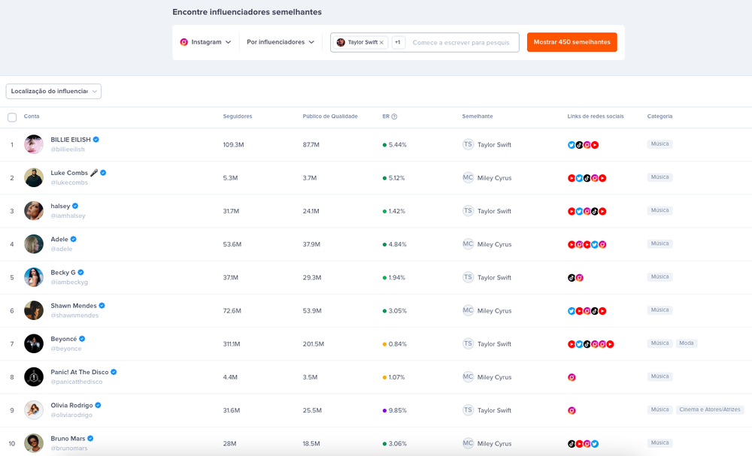Open Becky G's TikTok link
Screen dimensions: 752x456
pyautogui.click(x=572, y=278)
